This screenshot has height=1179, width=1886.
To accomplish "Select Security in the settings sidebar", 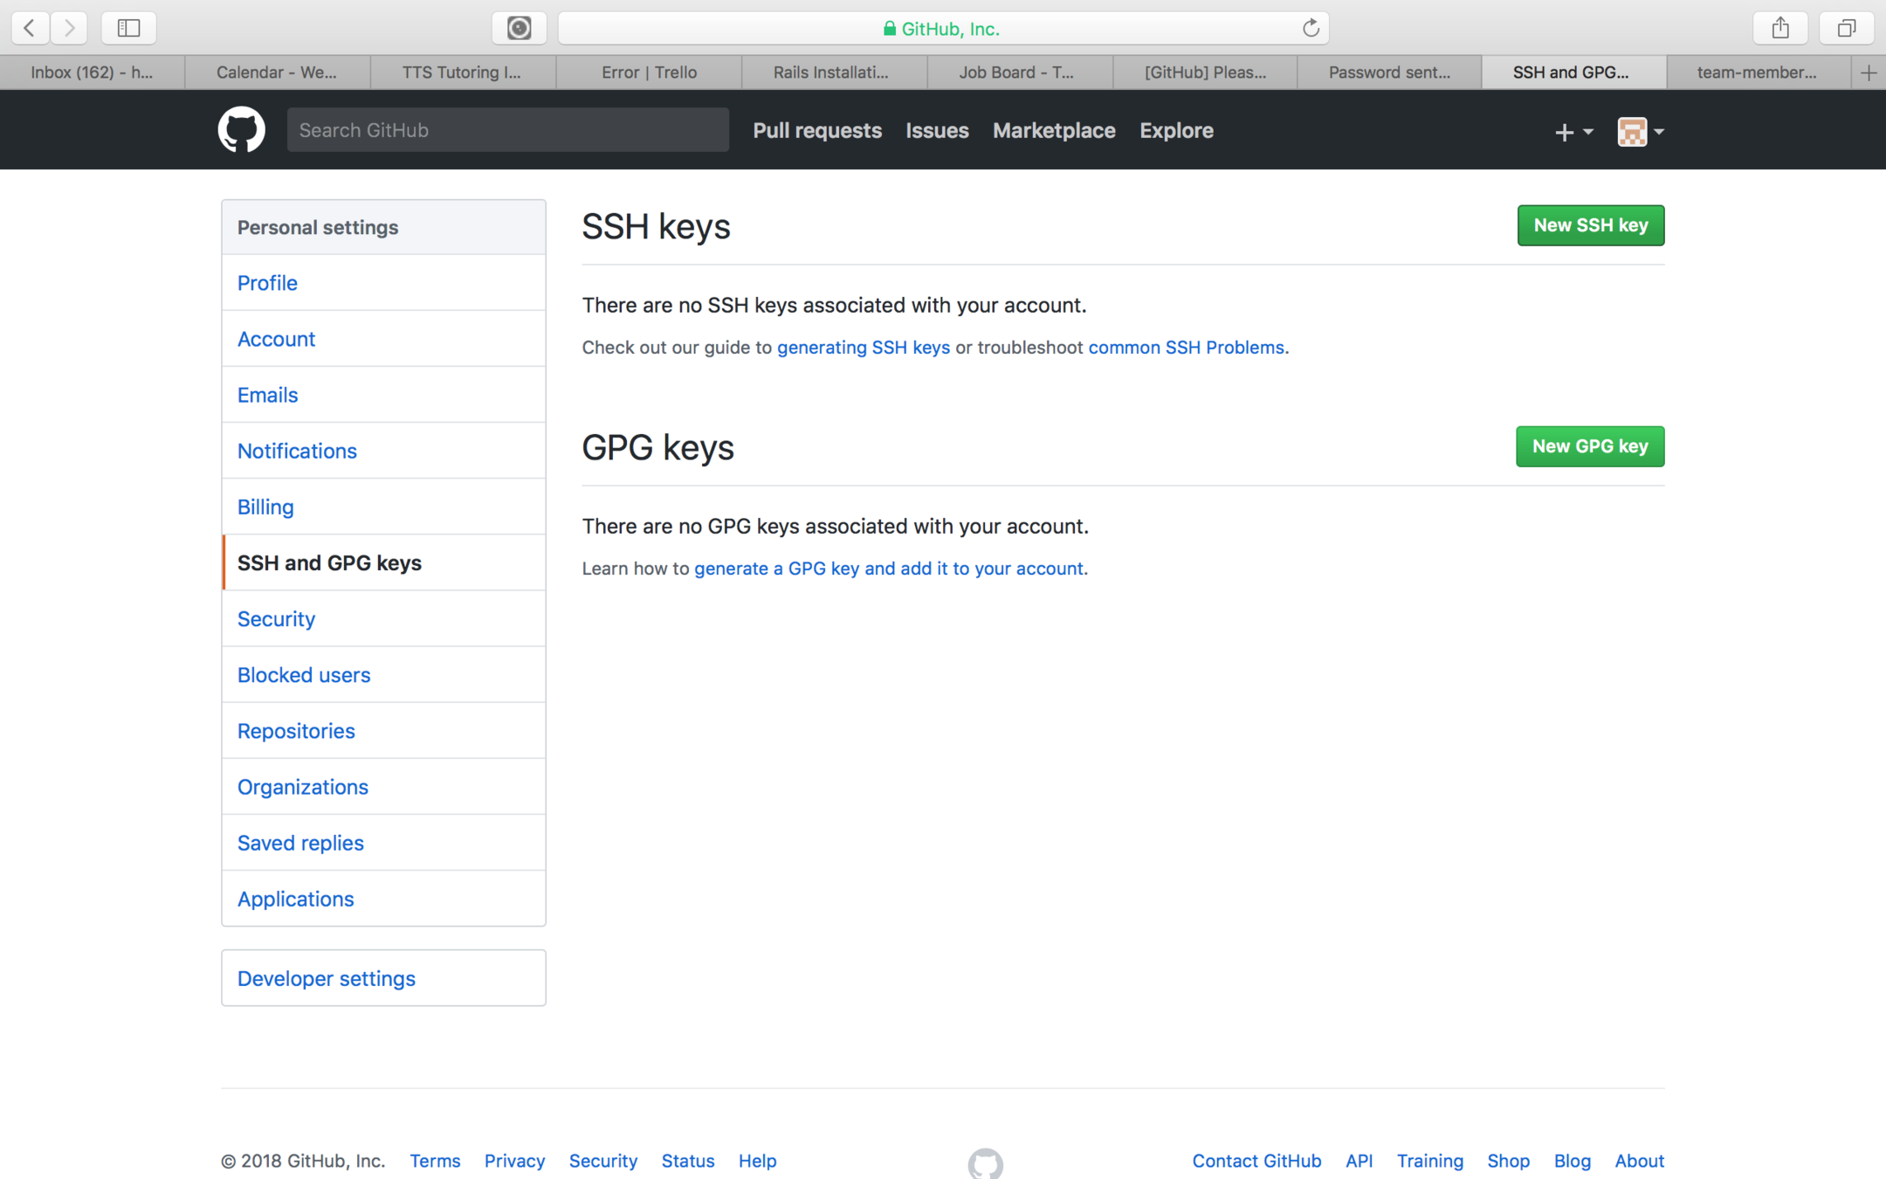I will click(276, 618).
